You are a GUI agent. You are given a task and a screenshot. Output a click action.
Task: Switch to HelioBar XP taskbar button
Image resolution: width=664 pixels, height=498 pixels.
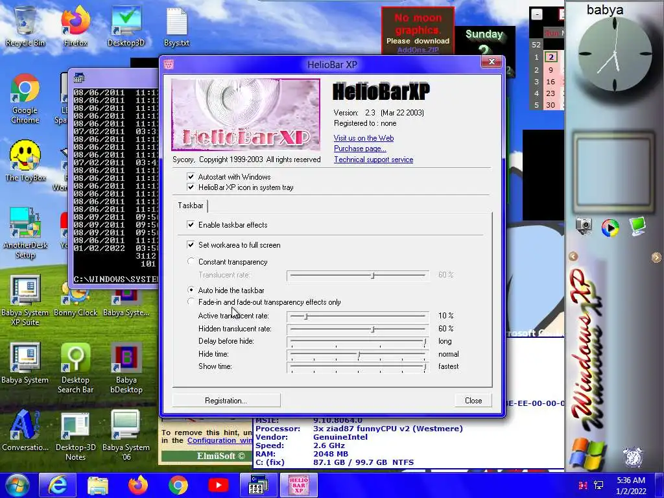298,485
